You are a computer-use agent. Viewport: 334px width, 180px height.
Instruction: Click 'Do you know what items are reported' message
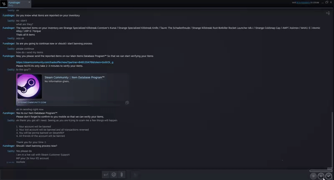coord(48,15)
